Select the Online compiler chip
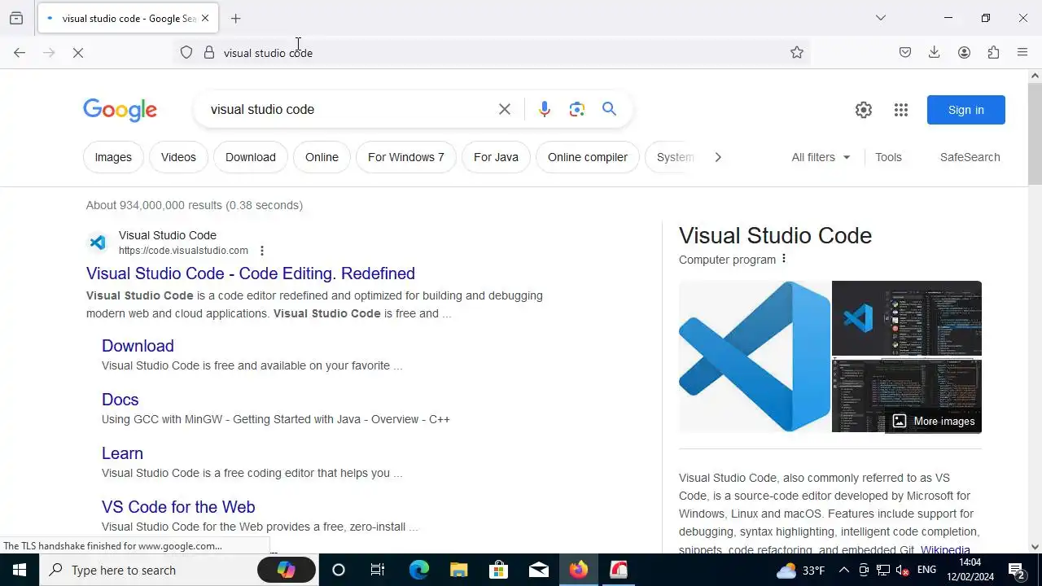 click(x=588, y=157)
